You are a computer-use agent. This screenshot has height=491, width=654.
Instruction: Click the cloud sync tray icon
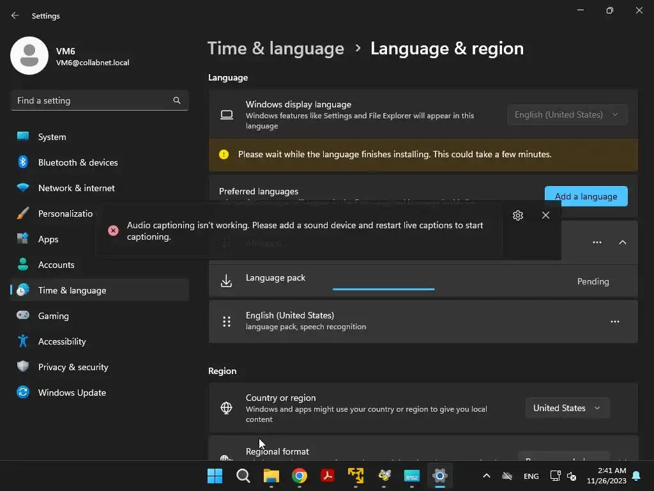(x=506, y=476)
